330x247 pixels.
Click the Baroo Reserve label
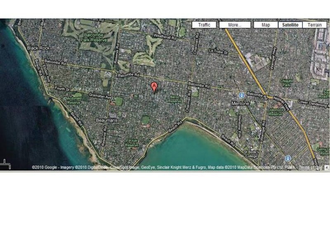click(175, 99)
